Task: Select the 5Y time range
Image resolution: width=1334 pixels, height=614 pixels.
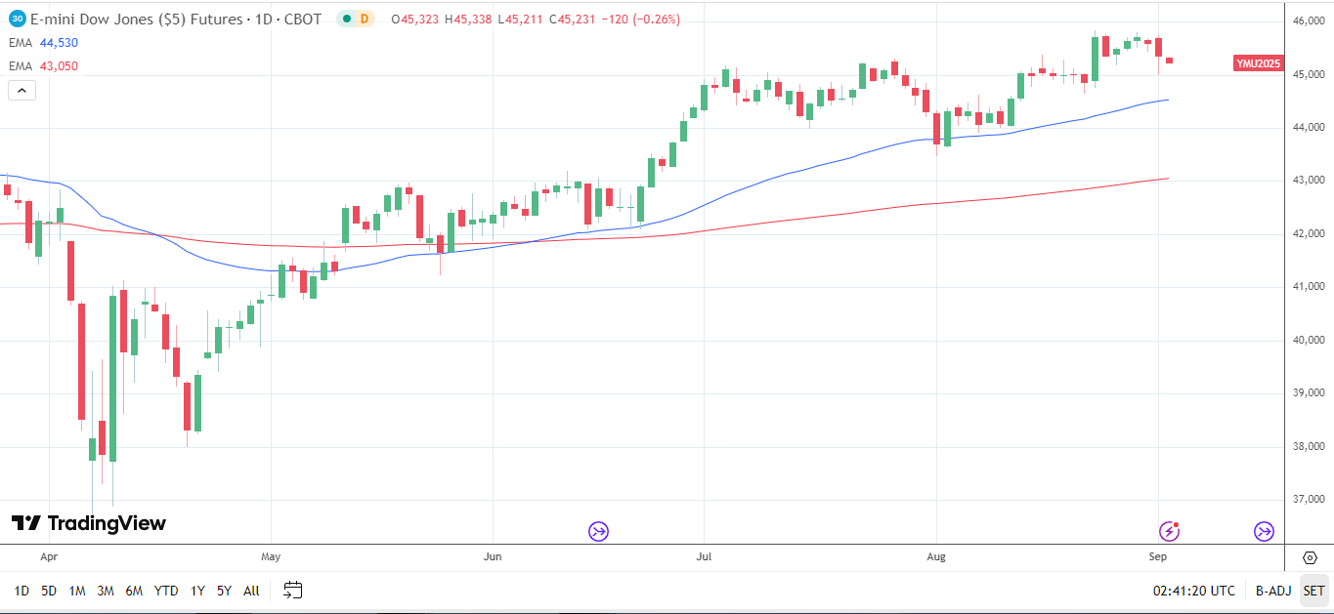Action: 224,591
